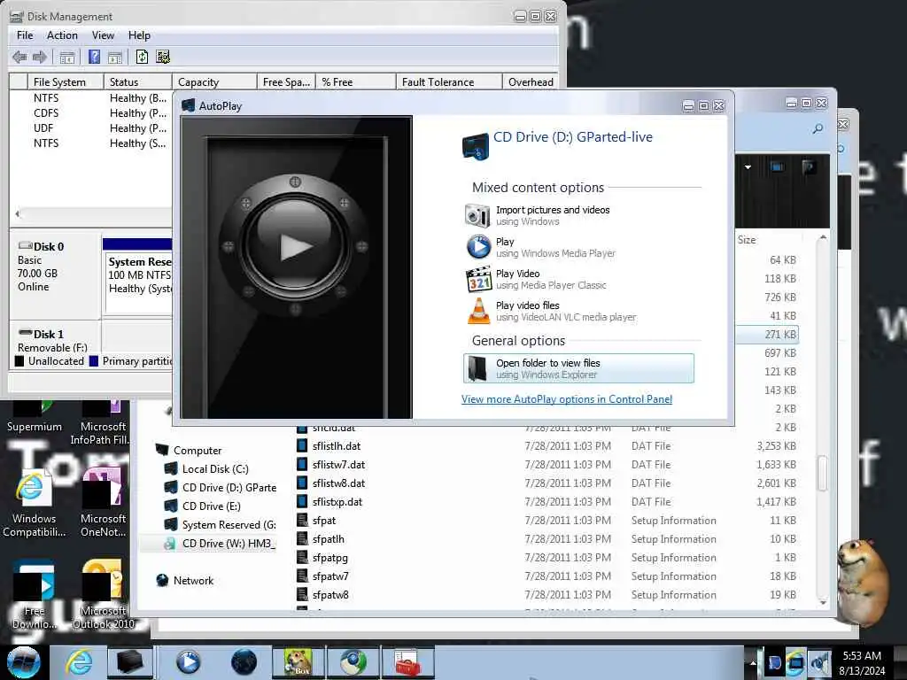Click Explorer vertical scrollbar up arrow
The image size is (907, 680).
click(823, 237)
